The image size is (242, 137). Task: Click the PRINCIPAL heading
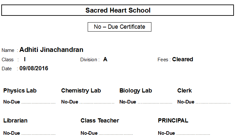173,121
